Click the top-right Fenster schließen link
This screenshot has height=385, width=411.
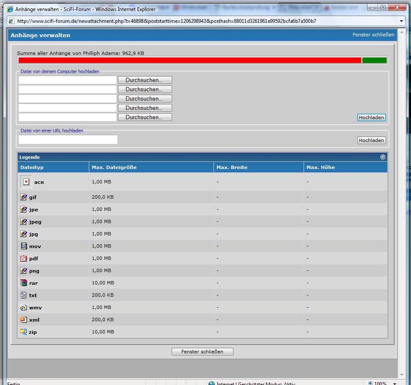click(x=373, y=35)
